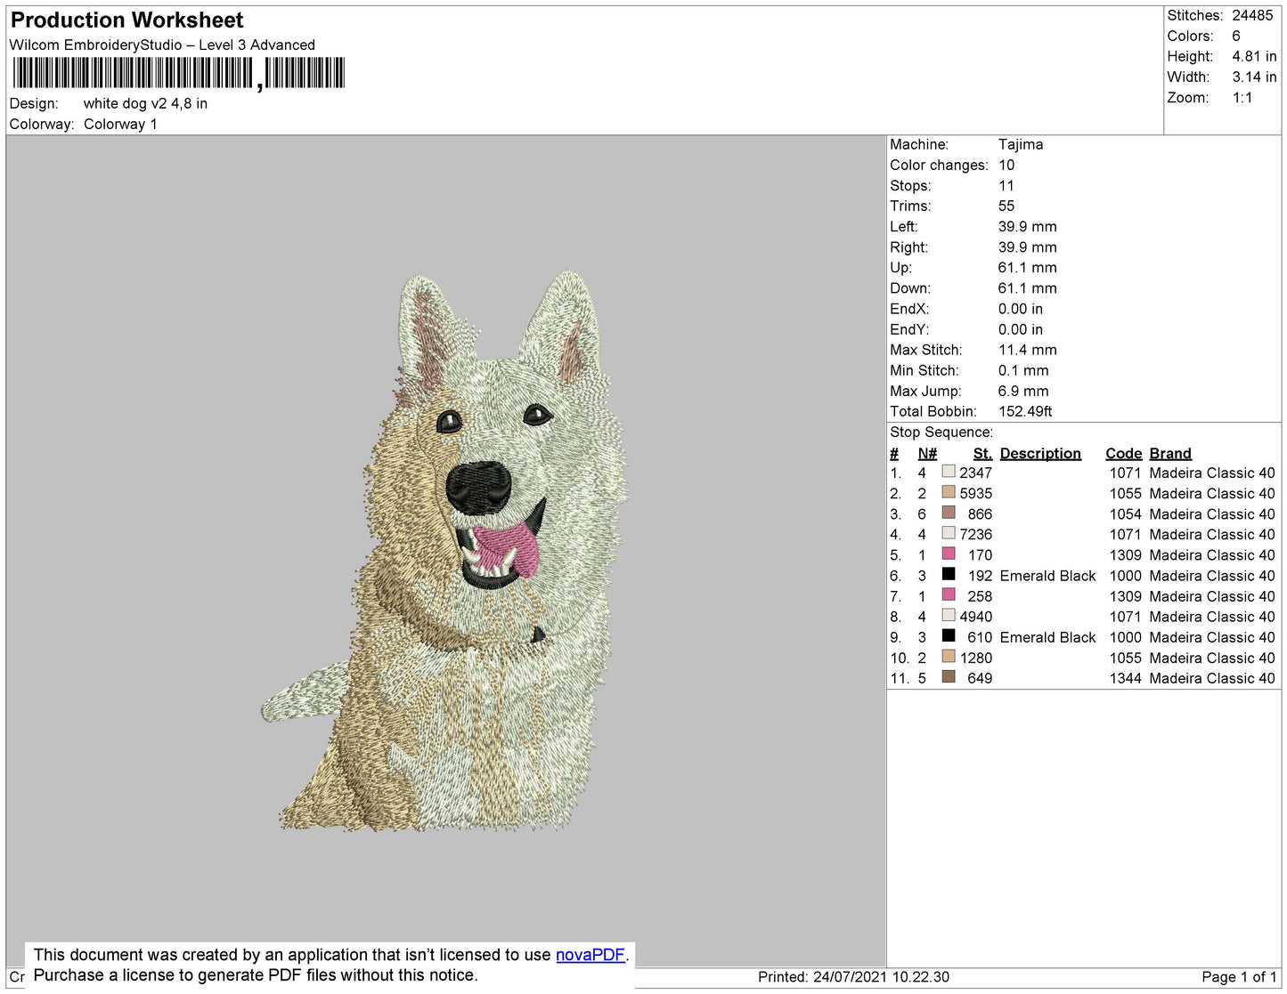Select tan swatch for stop 2
The width and height of the screenshot is (1287, 994).
point(949,492)
